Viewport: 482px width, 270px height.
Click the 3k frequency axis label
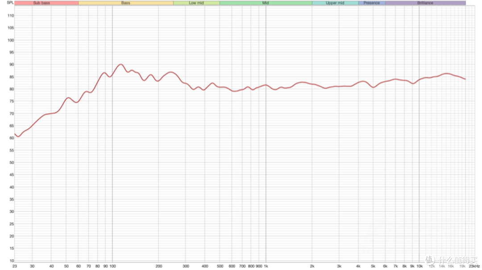pyautogui.click(x=339, y=266)
